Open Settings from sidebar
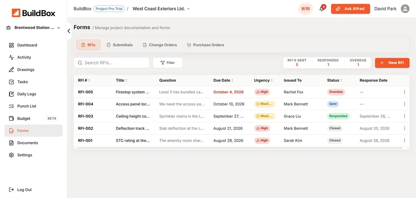416x198 pixels. pos(33,155)
